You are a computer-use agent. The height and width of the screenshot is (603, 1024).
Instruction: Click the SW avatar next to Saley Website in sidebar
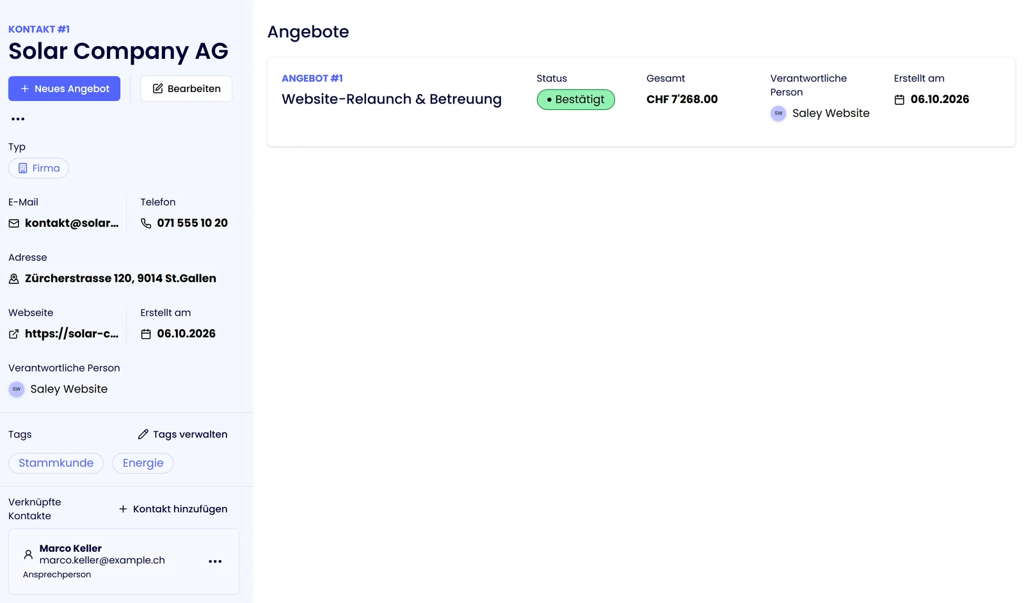click(17, 389)
